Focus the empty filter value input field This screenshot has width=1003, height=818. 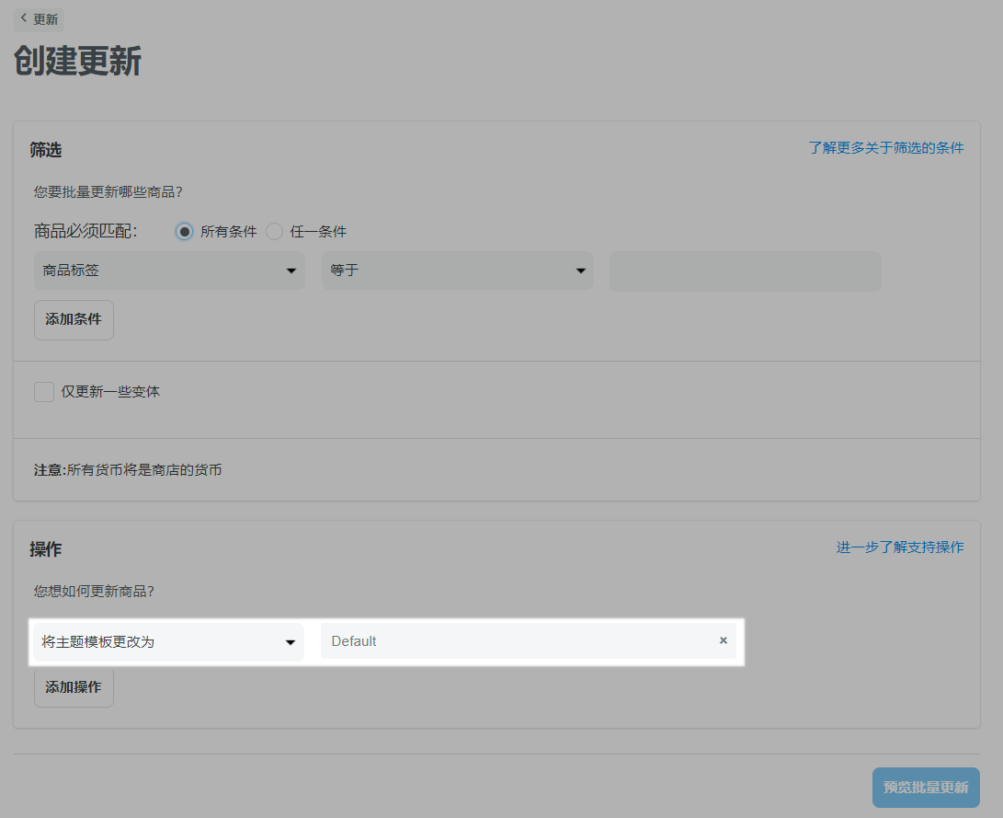[x=746, y=271]
